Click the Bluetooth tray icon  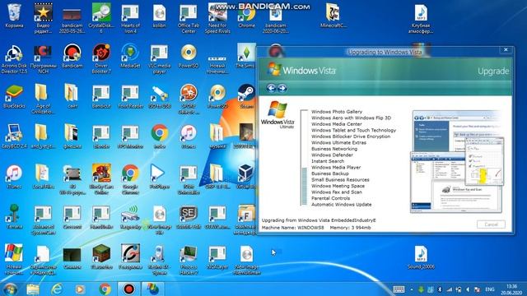(x=439, y=289)
